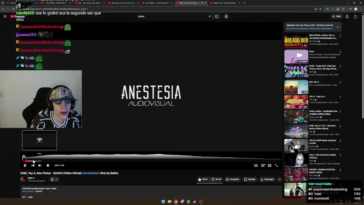Viewport: 364px width, 205px height.
Task: Play YSY A - Casi un G
Action: click(296, 102)
